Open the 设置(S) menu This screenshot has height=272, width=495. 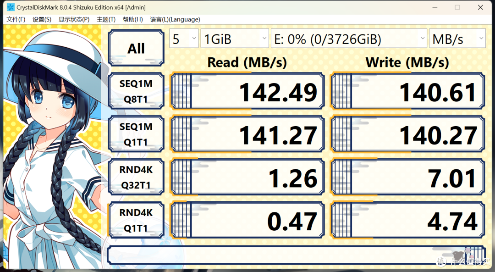point(42,19)
